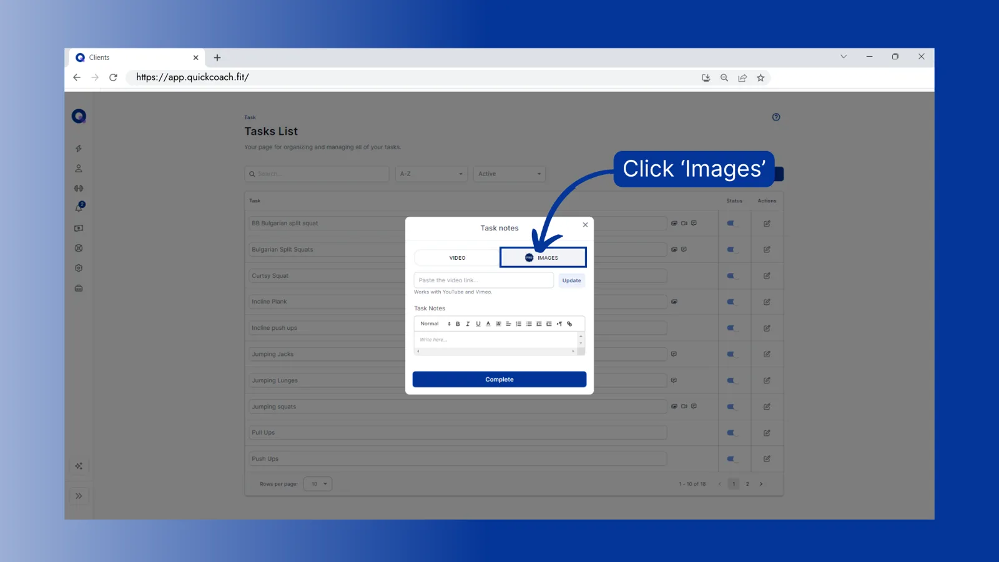Click the 'Paste the video link' field
The image size is (999, 562).
click(483, 280)
